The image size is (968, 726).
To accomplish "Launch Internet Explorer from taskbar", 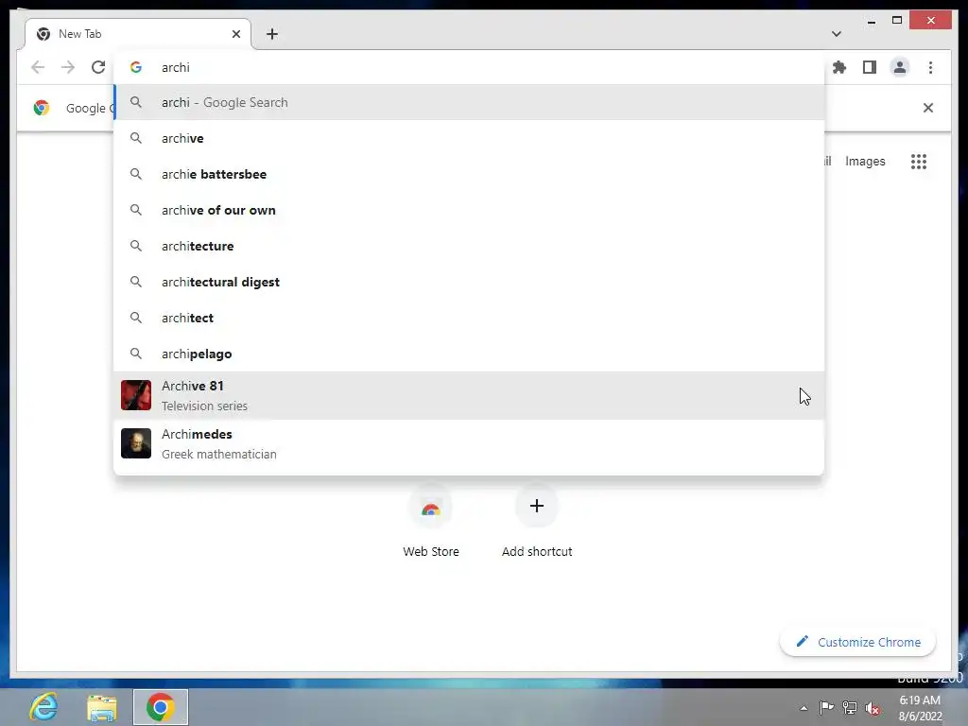I will coord(43,707).
